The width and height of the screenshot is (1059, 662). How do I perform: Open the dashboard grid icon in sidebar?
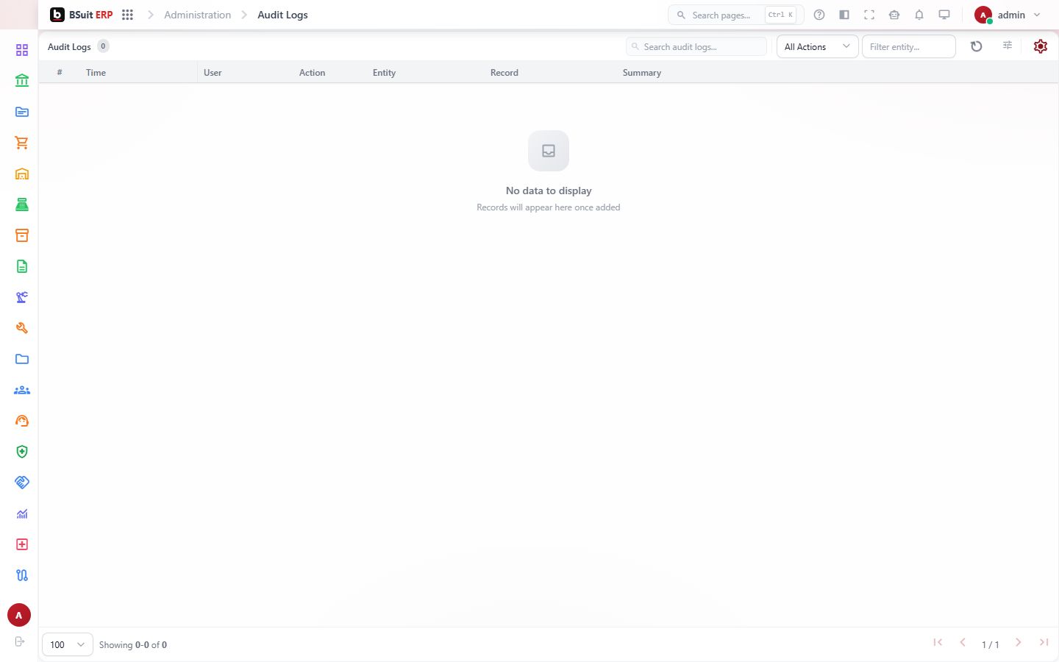(22, 50)
